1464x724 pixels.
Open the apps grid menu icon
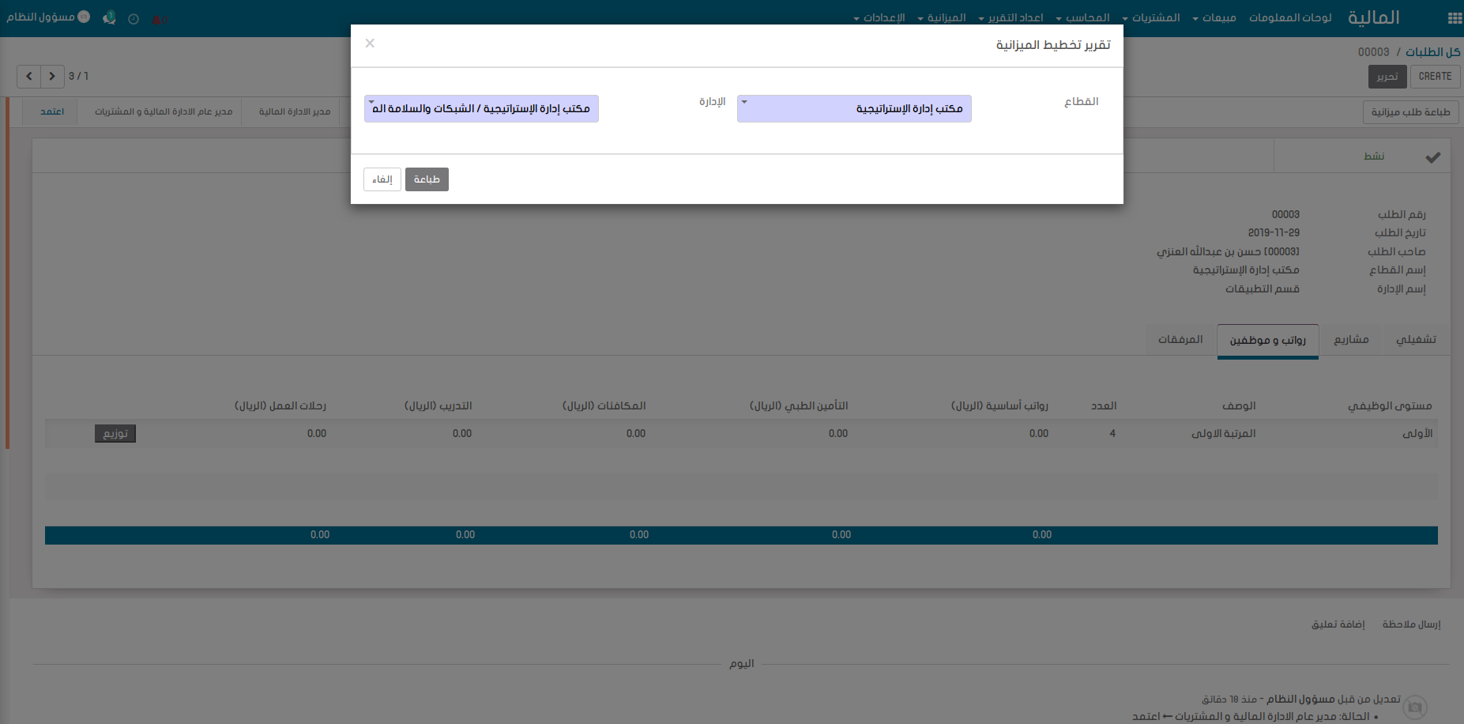click(x=1454, y=18)
